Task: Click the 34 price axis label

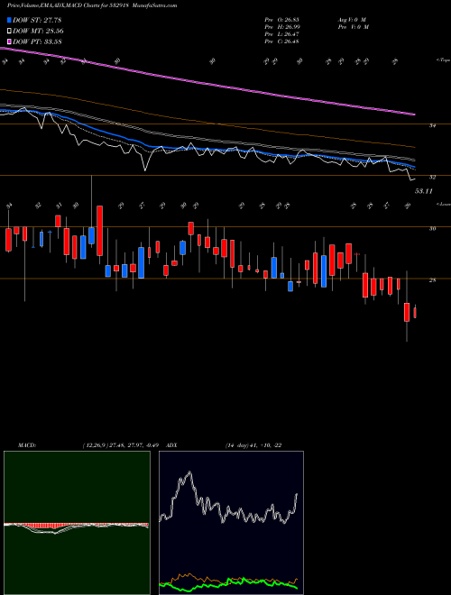Action: pos(432,125)
